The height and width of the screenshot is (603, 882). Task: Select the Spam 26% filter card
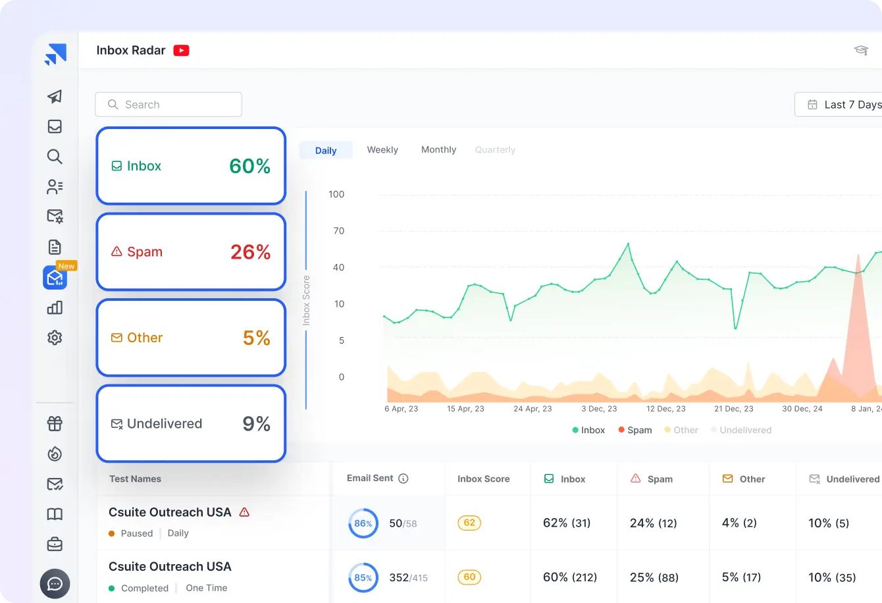click(191, 252)
